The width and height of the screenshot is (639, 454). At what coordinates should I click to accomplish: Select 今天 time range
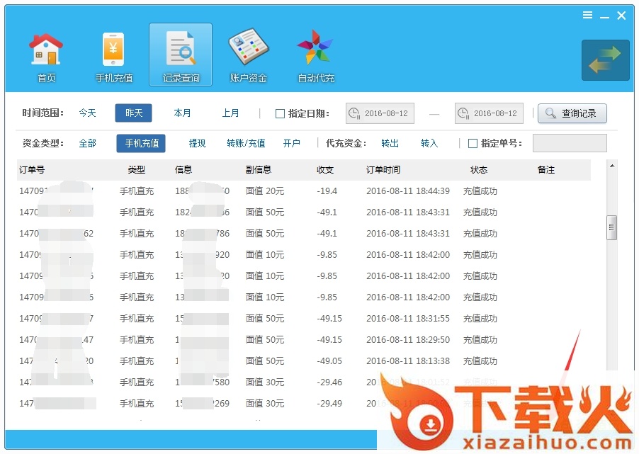87,113
